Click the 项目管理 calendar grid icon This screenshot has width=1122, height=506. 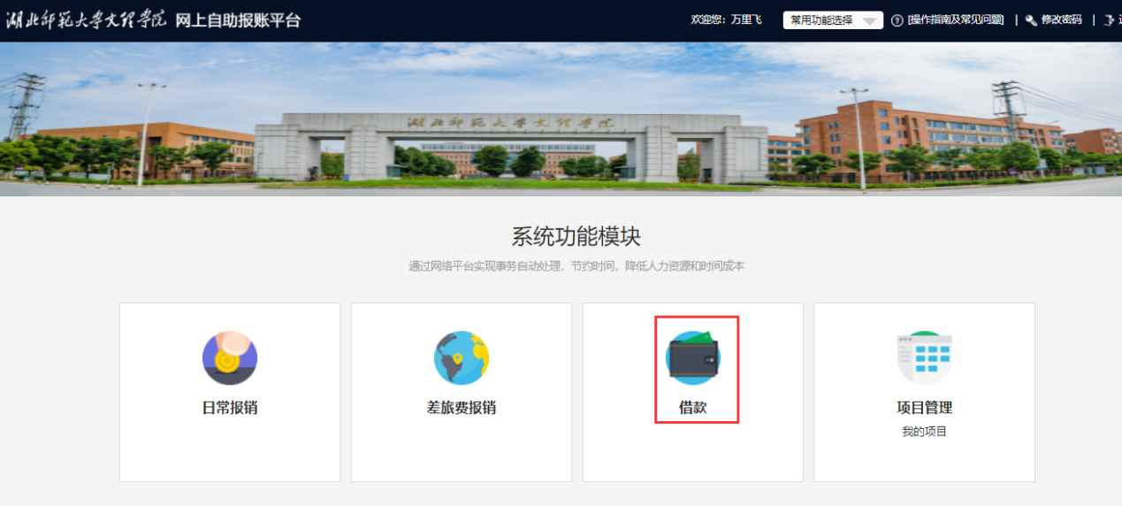click(924, 357)
